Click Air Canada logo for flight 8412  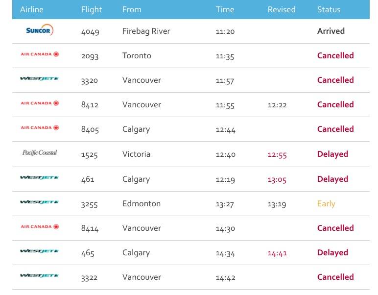(40, 103)
